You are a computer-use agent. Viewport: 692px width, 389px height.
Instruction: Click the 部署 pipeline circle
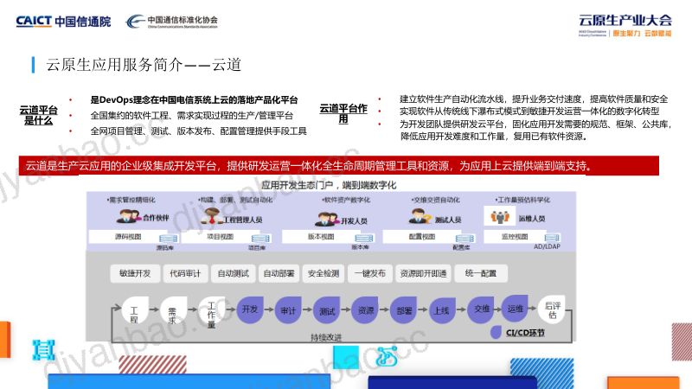(x=404, y=310)
